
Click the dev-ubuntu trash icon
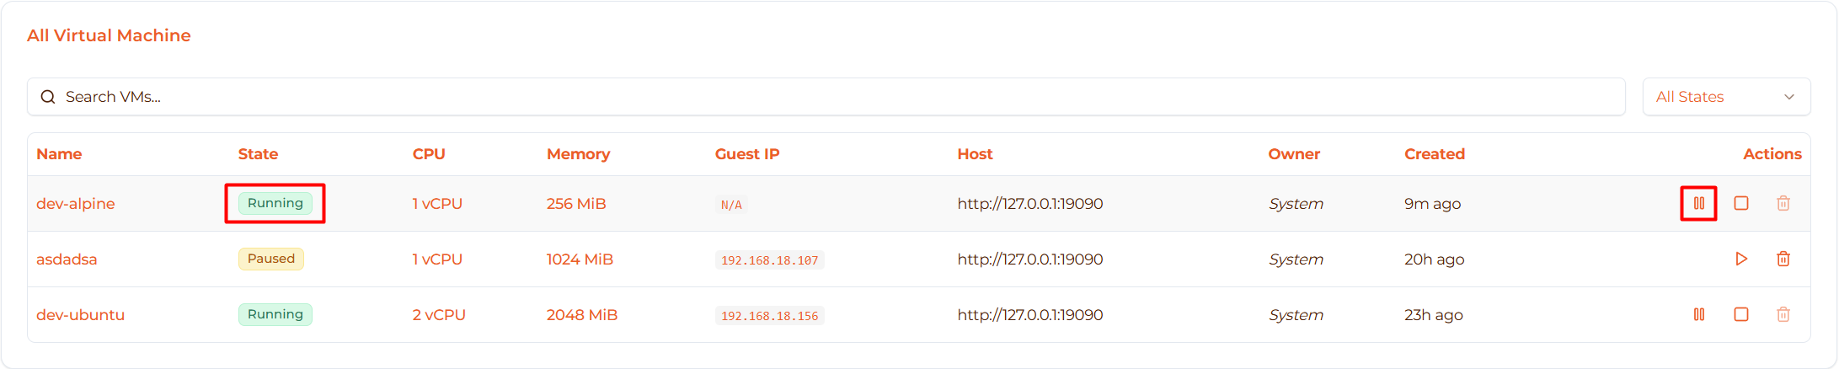click(1783, 314)
